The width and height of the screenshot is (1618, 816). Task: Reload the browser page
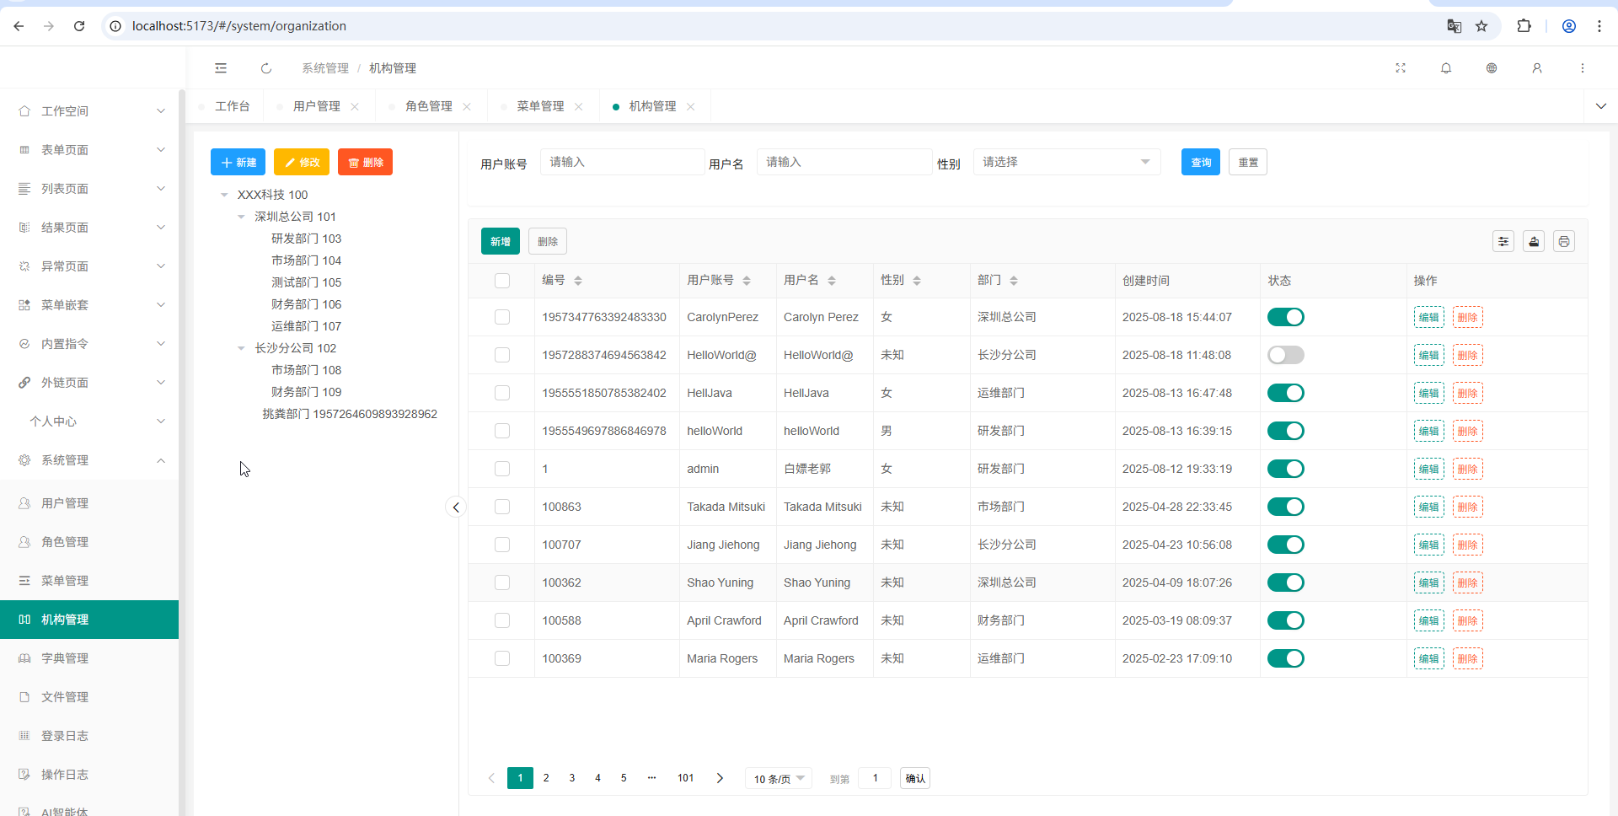point(79,26)
